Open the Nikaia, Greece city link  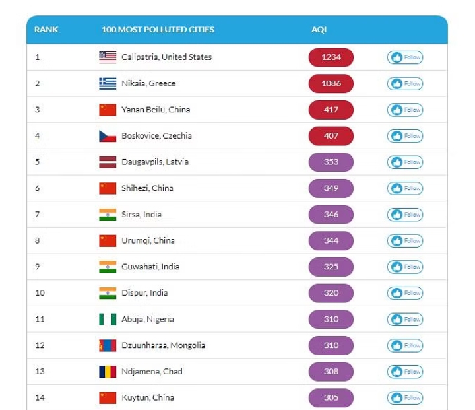click(x=148, y=83)
